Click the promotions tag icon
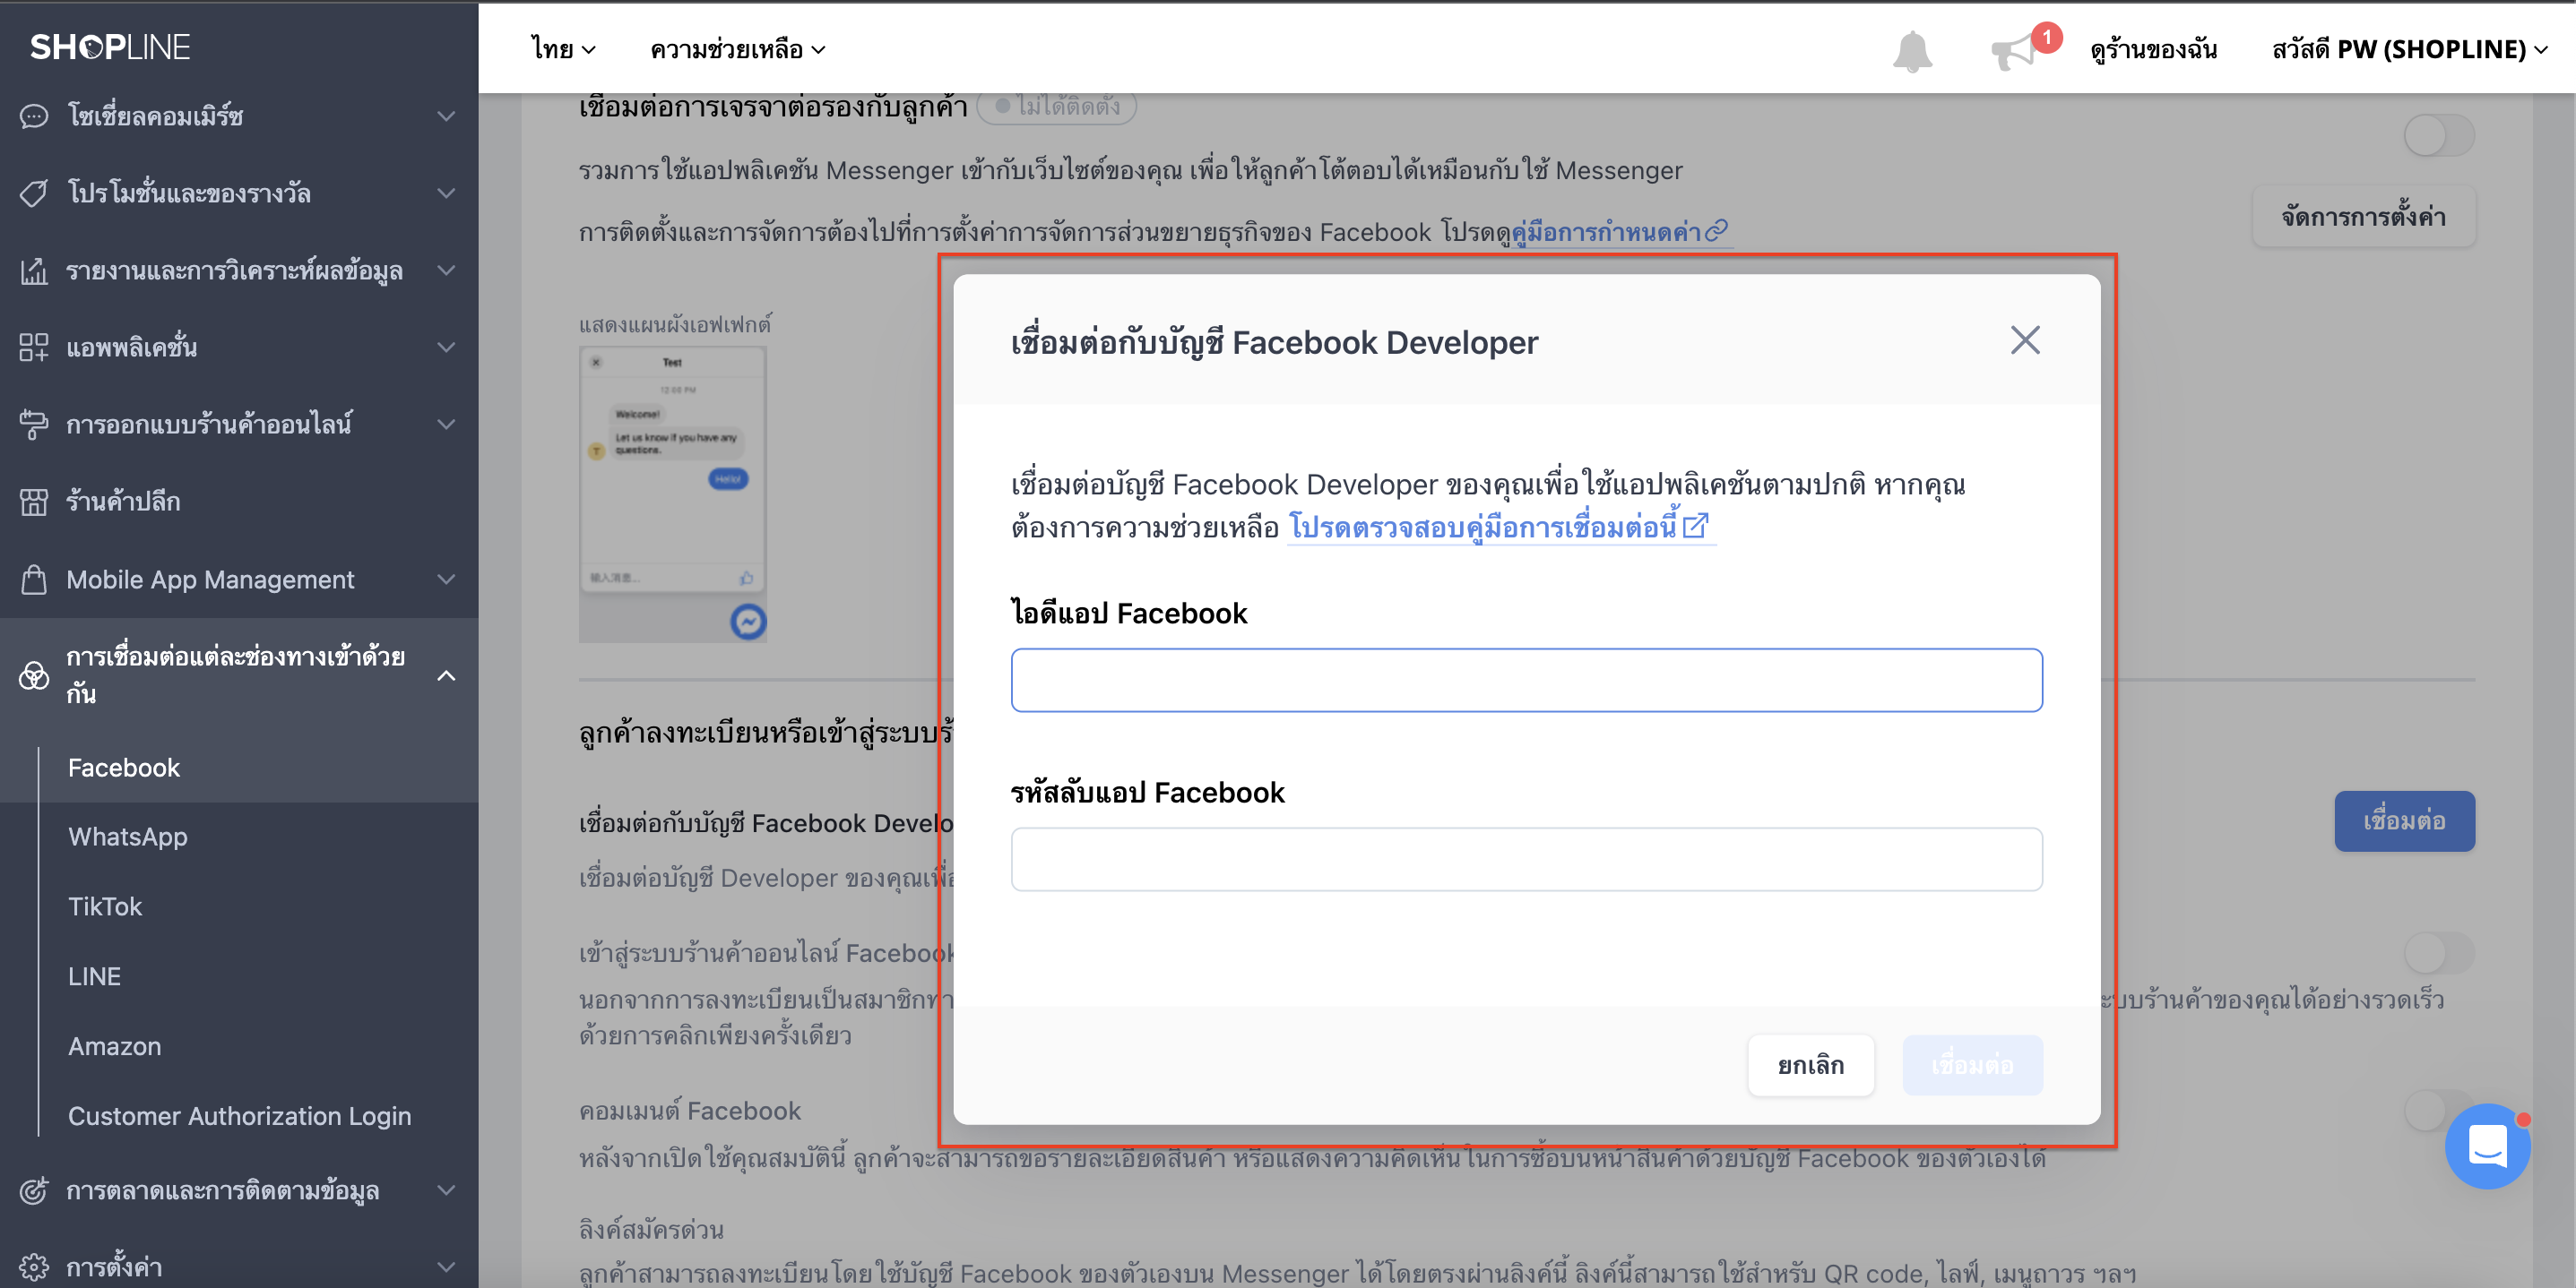 point(34,193)
